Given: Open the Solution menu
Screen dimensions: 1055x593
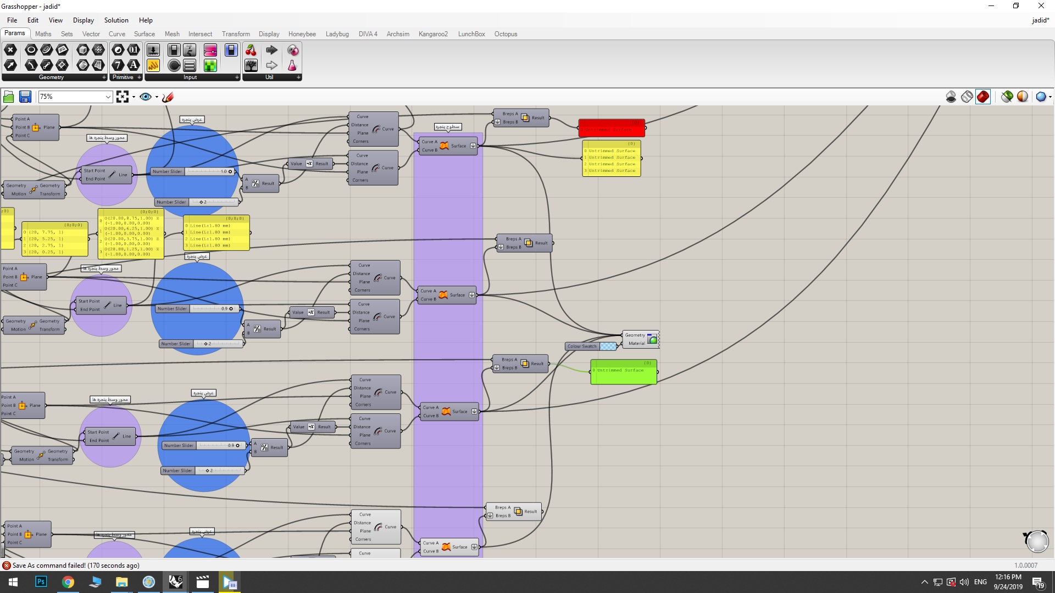Looking at the screenshot, I should (116, 20).
